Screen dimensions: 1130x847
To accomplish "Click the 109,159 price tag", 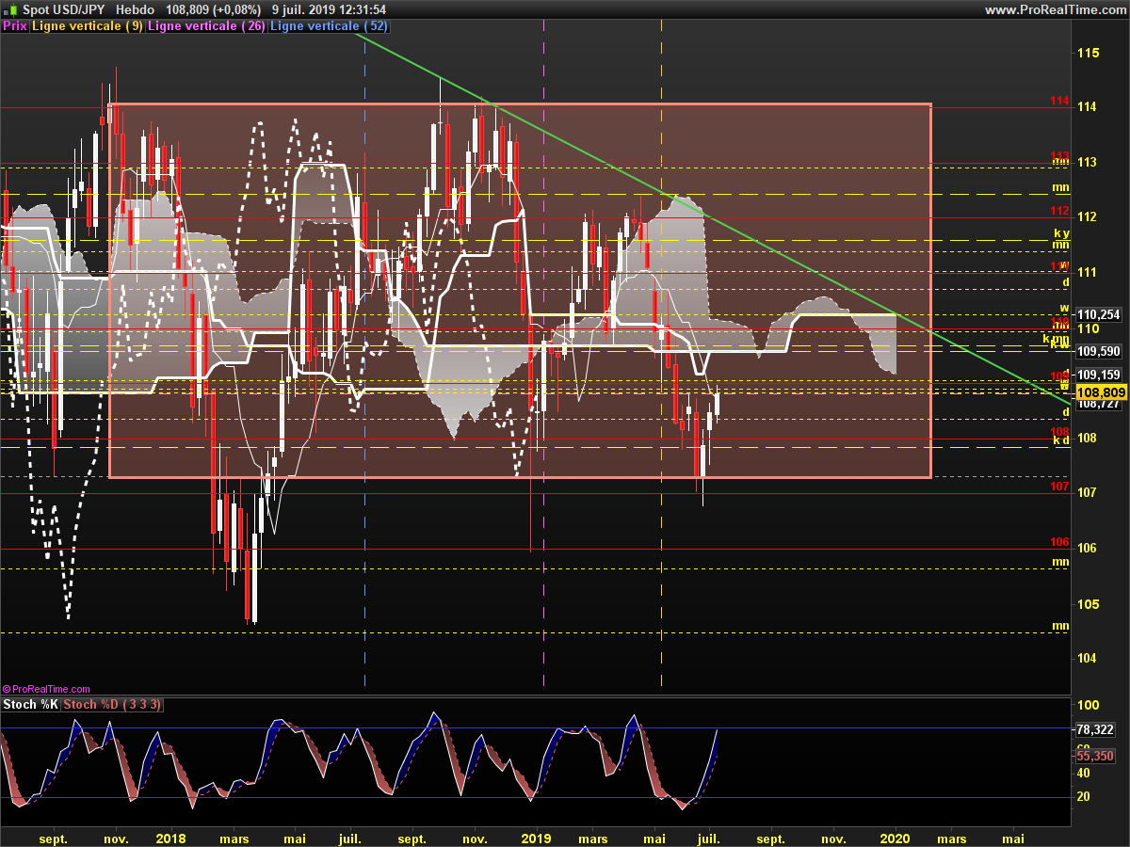I will coord(1099,376).
